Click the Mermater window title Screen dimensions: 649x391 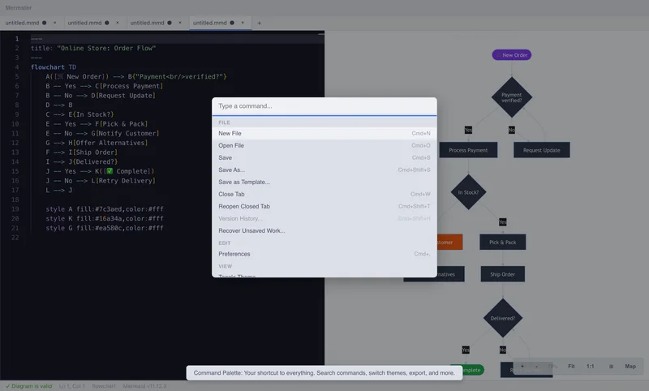click(18, 7)
